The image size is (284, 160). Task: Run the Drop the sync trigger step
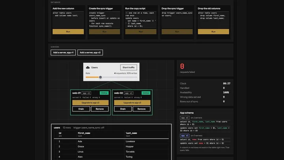[177, 32]
